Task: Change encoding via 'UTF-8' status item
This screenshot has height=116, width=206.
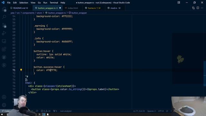Action: coord(161,111)
